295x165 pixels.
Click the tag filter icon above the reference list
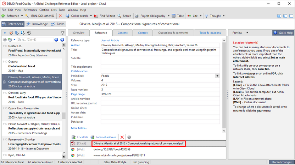(11, 33)
